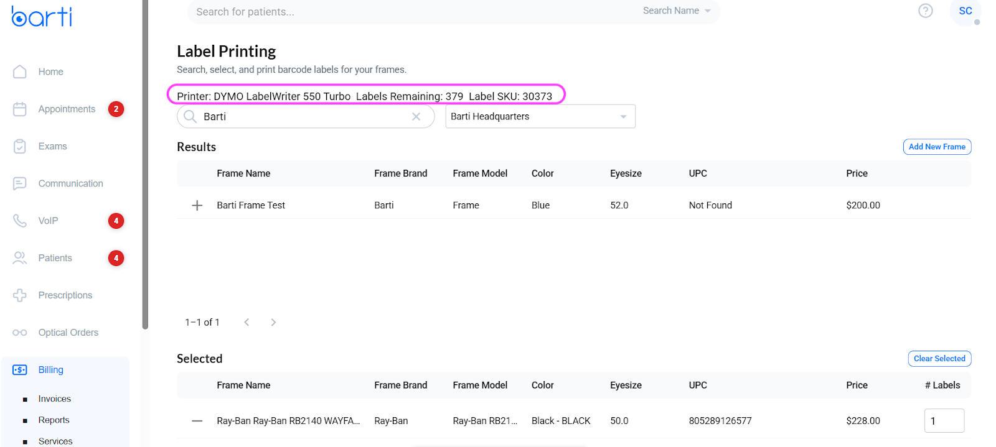Click the Appointments calendar icon
Screen dimensions: 996x447
20,109
